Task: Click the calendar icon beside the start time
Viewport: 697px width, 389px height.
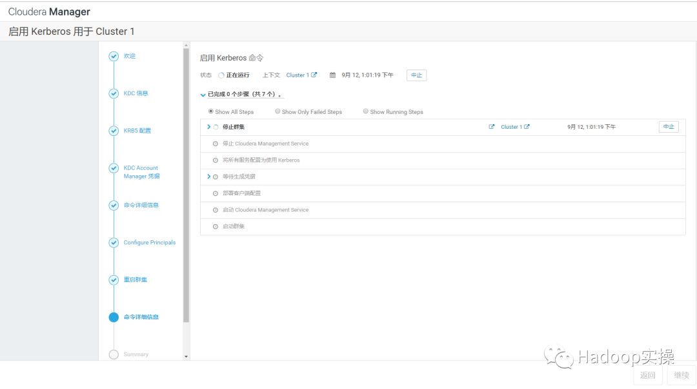Action: [x=332, y=75]
